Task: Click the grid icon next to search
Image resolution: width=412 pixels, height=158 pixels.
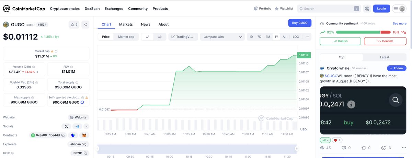Action: [x=367, y=9]
